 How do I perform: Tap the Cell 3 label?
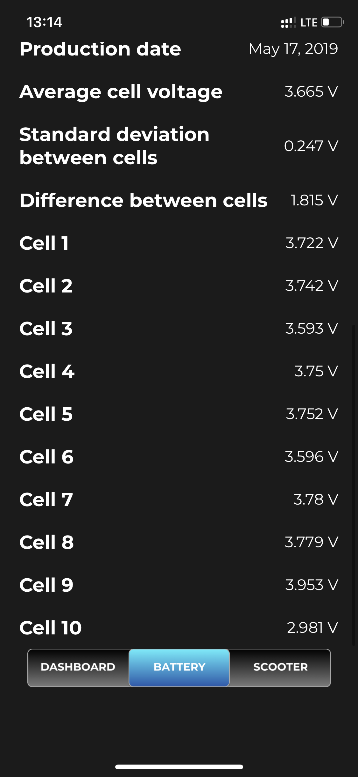[46, 329]
